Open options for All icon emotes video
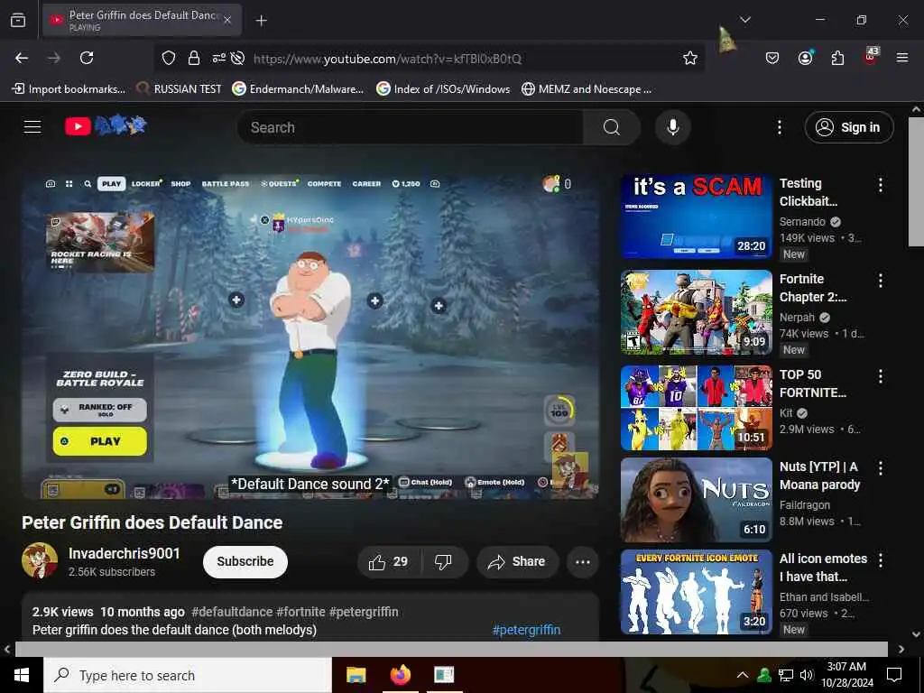The height and width of the screenshot is (693, 924). click(x=881, y=559)
